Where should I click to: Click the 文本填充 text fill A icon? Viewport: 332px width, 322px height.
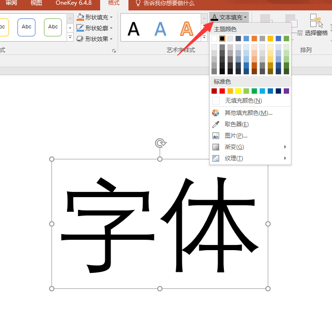click(x=214, y=17)
